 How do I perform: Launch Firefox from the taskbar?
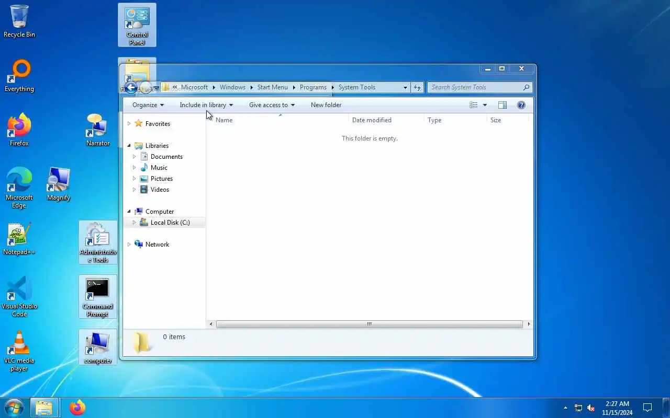[77, 408]
